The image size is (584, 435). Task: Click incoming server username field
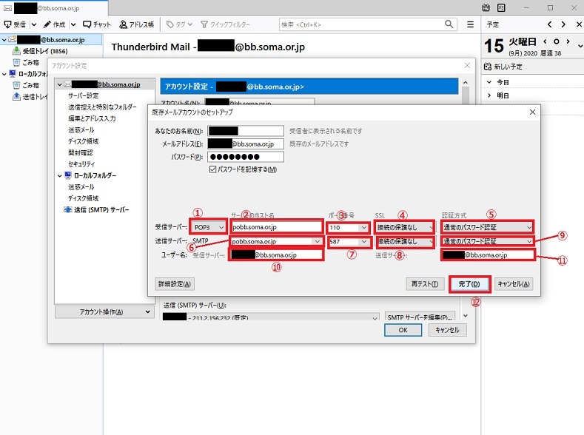[276, 255]
